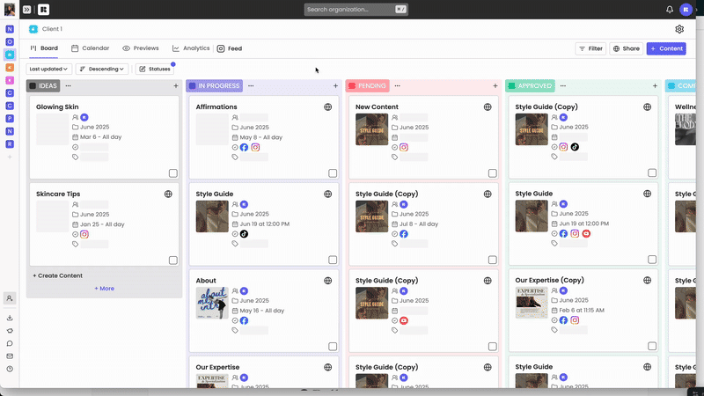Viewport: 704px width, 396px height.
Task: Open the chat bubble icon in sidebar
Action: click(10, 343)
